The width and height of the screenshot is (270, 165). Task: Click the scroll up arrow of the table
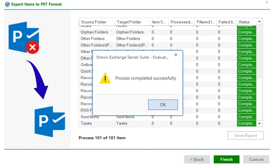pyautogui.click(x=259, y=22)
